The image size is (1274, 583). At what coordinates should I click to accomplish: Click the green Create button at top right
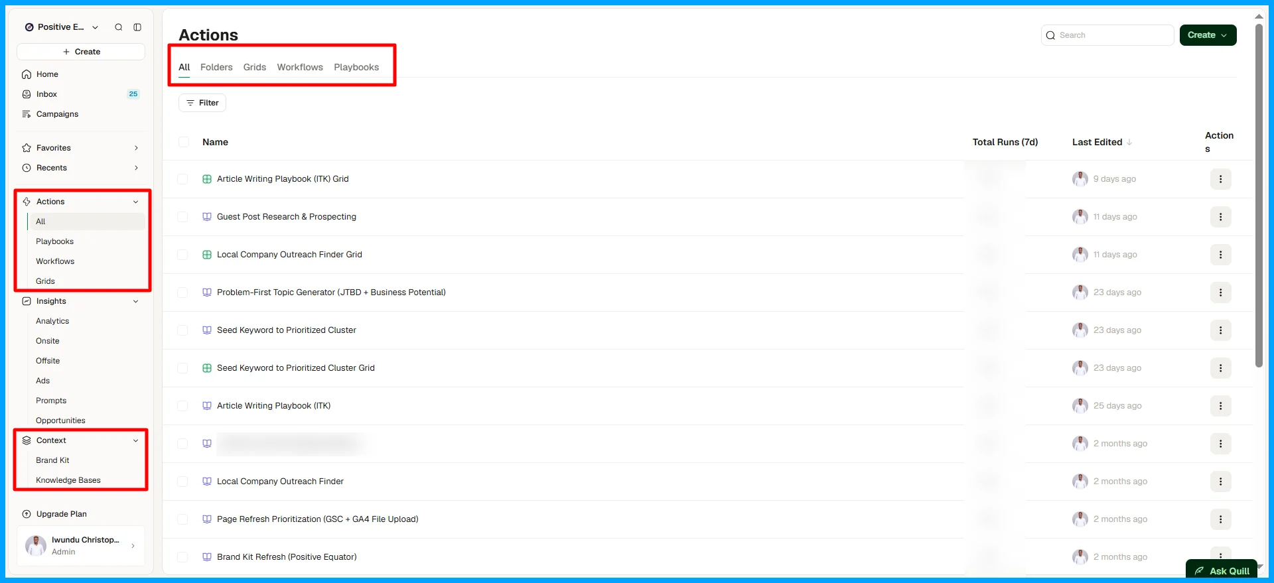coord(1208,35)
